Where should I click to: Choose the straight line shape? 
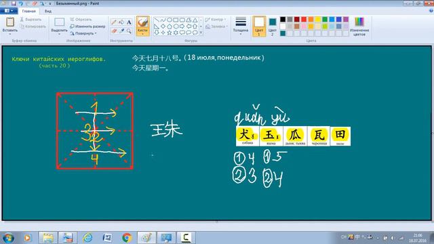point(157,20)
